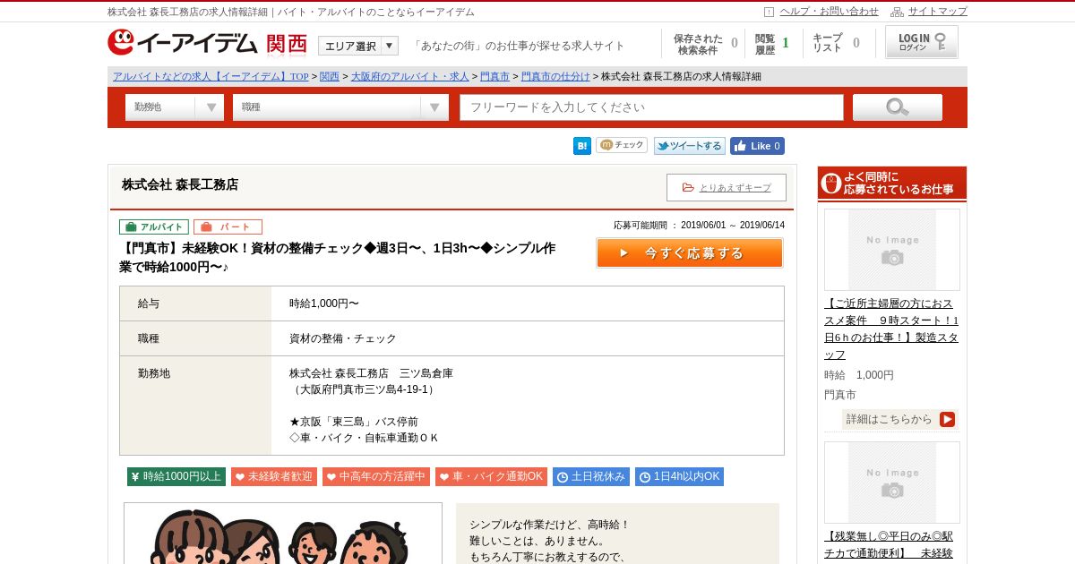This screenshot has width=1075, height=564.
Task: Click the staff illustration image
Action: [283, 534]
